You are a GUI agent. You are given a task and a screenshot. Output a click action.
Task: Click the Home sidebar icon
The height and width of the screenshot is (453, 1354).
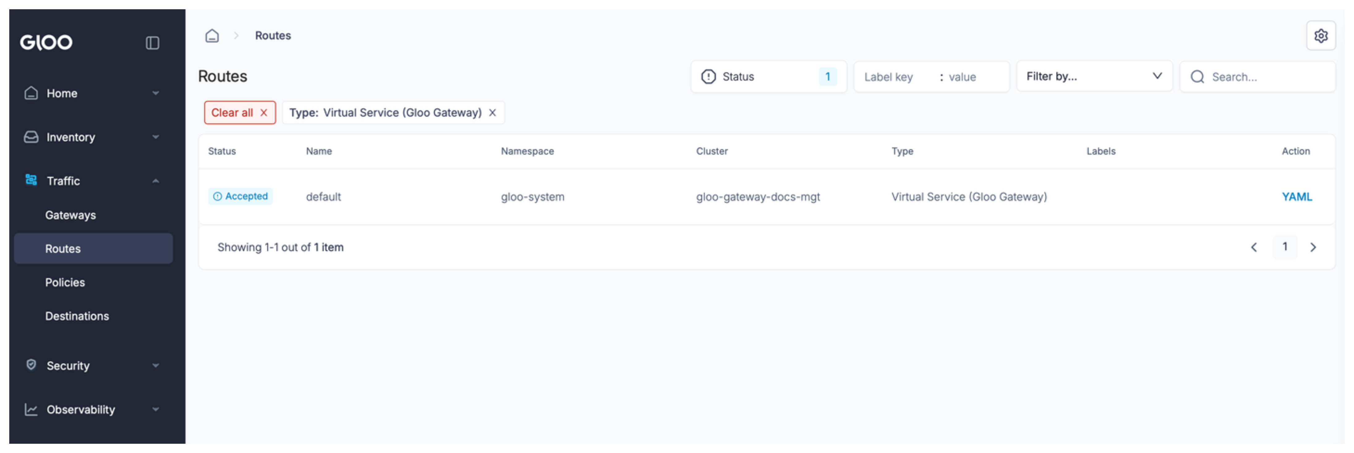31,93
